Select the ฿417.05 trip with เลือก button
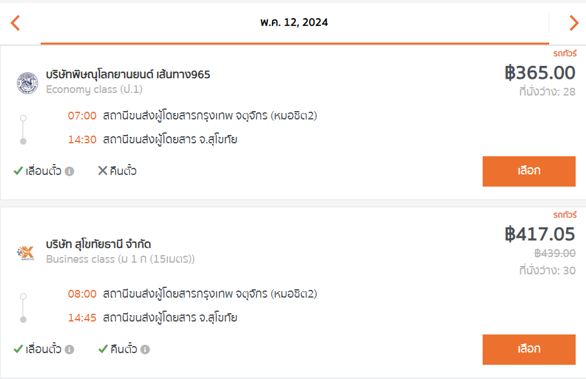Screen dimensions: 586x379 (x=528, y=349)
